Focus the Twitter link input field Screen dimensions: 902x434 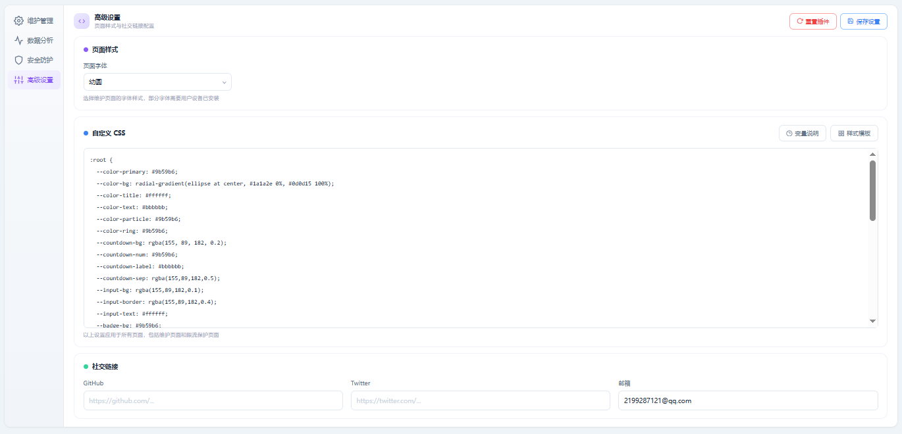pos(480,400)
